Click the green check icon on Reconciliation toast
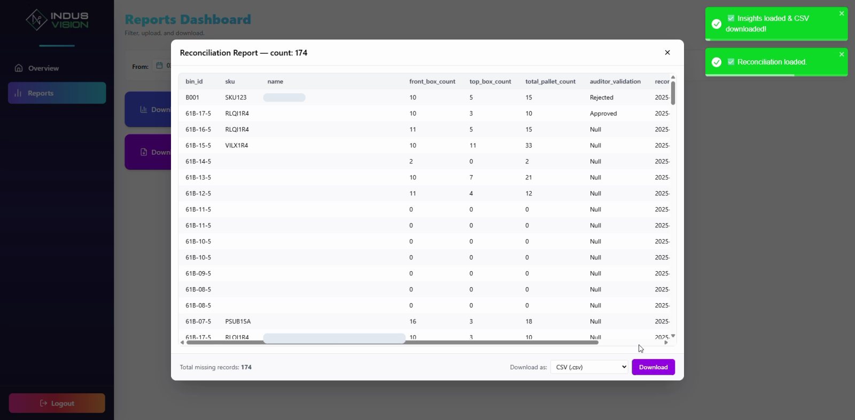Viewport: 855px width, 420px height. (717, 62)
